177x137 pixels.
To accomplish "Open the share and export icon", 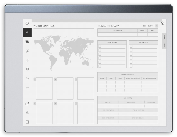I will pos(27,103).
